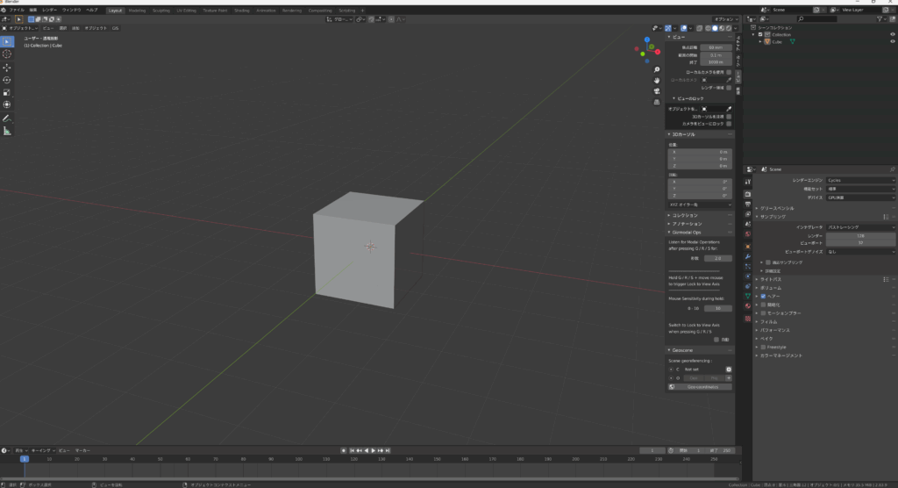Open the XYZ オイラー角 rotation mode dropdown
This screenshot has height=488, width=898.
(x=699, y=204)
